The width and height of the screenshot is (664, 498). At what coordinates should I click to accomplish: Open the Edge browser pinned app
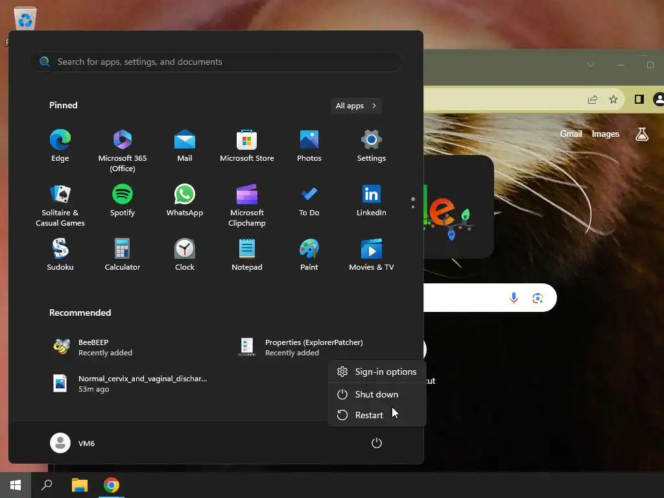pos(60,146)
